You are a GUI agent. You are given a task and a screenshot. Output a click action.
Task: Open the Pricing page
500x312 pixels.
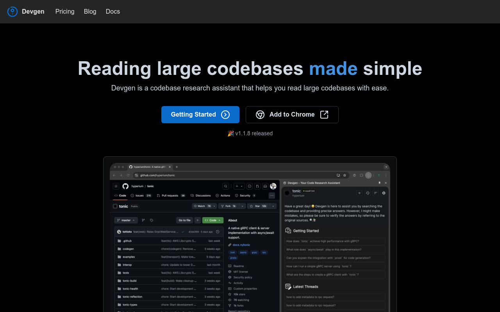pos(65,12)
